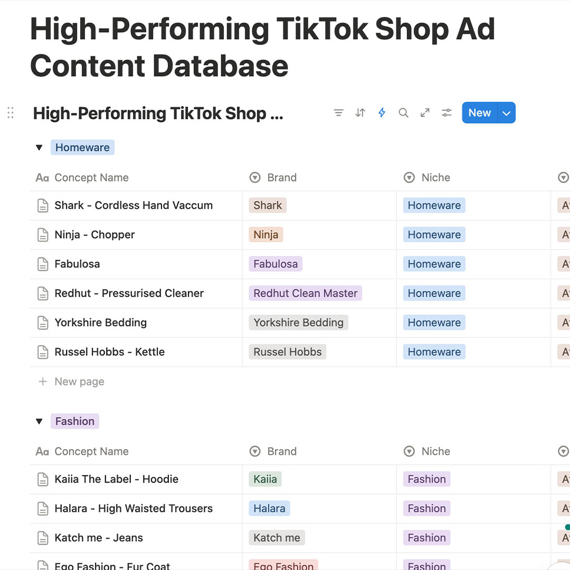Click the Kaiia brand tag
570x570 pixels.
click(265, 479)
